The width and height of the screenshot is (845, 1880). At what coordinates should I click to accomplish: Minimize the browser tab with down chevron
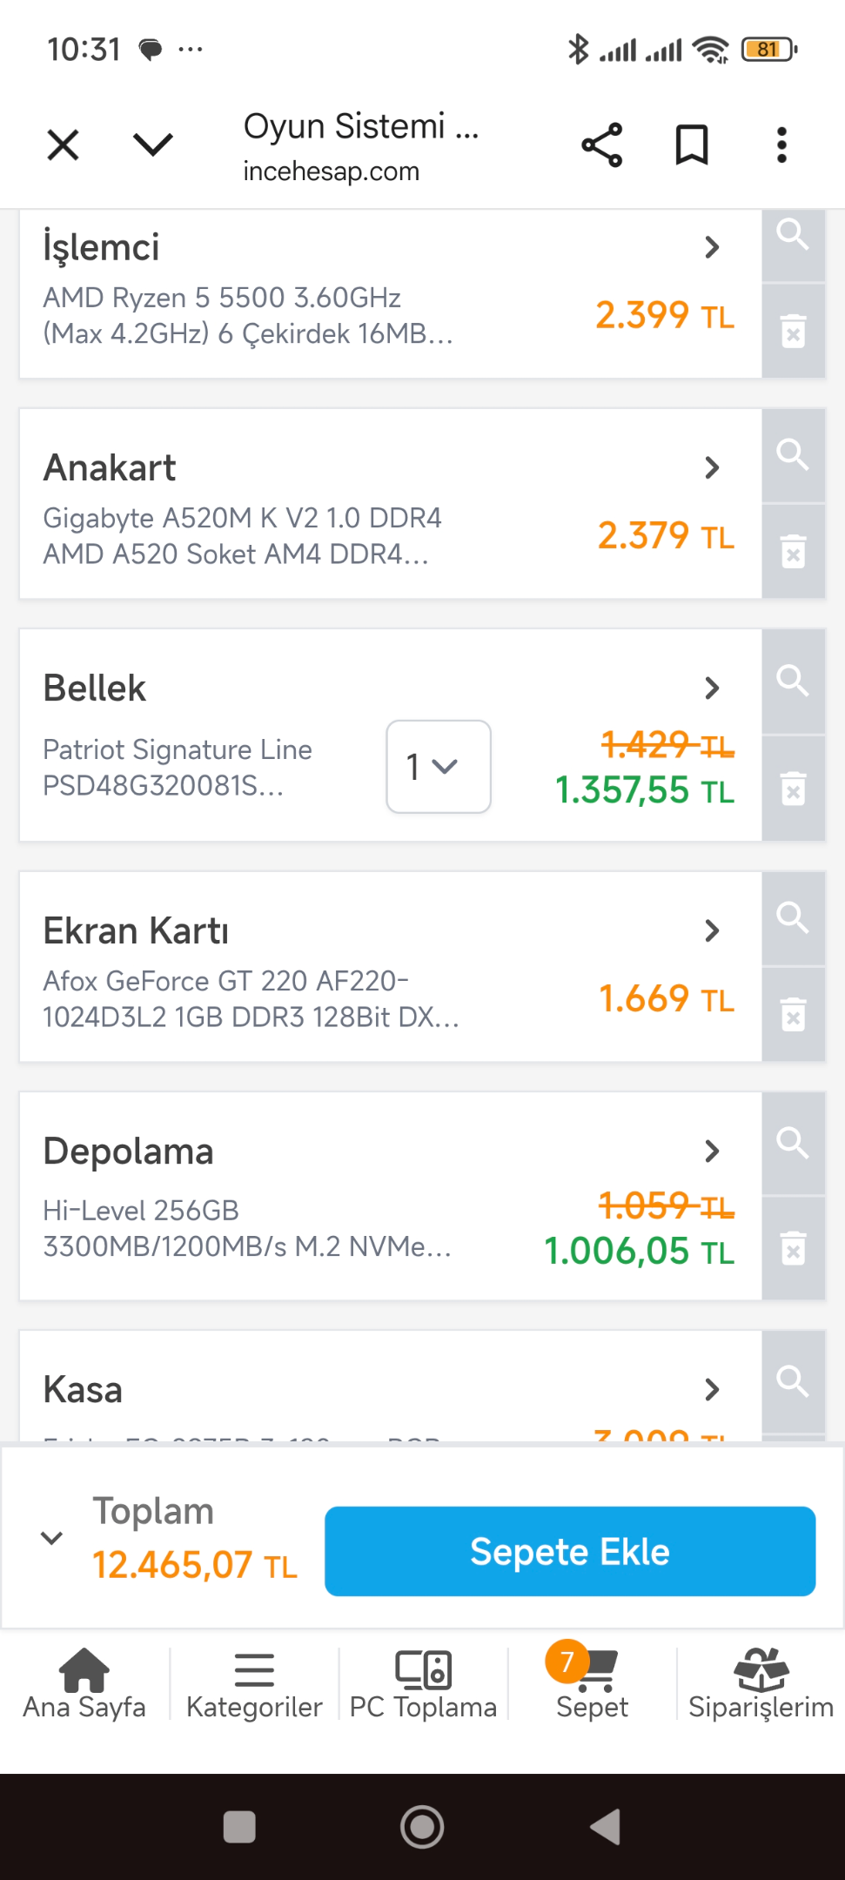coord(153,144)
